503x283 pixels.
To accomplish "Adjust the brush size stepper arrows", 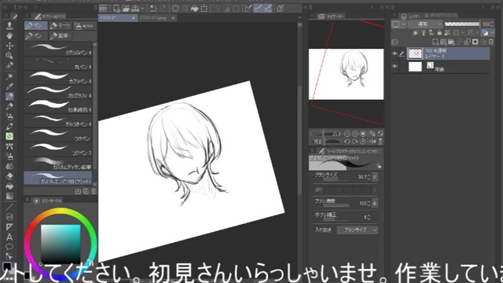I will pyautogui.click(x=369, y=177).
